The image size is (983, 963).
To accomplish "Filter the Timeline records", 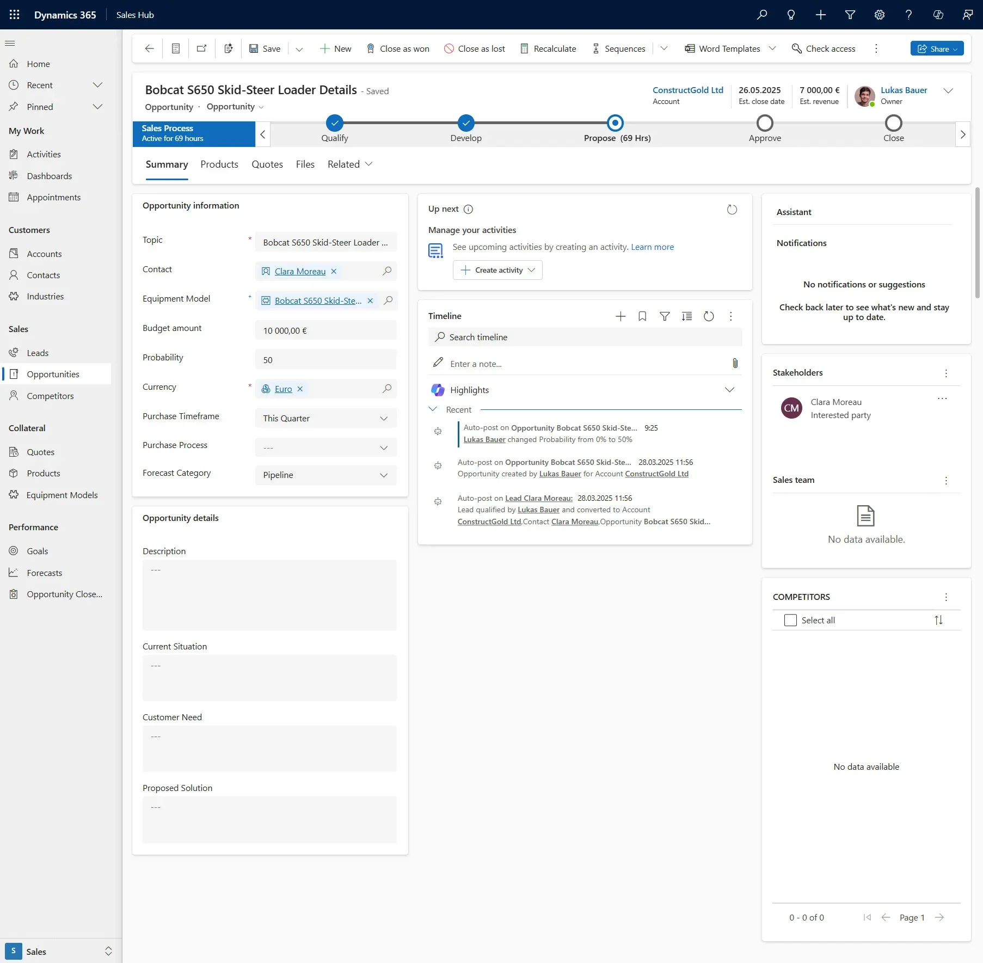I will click(x=665, y=316).
